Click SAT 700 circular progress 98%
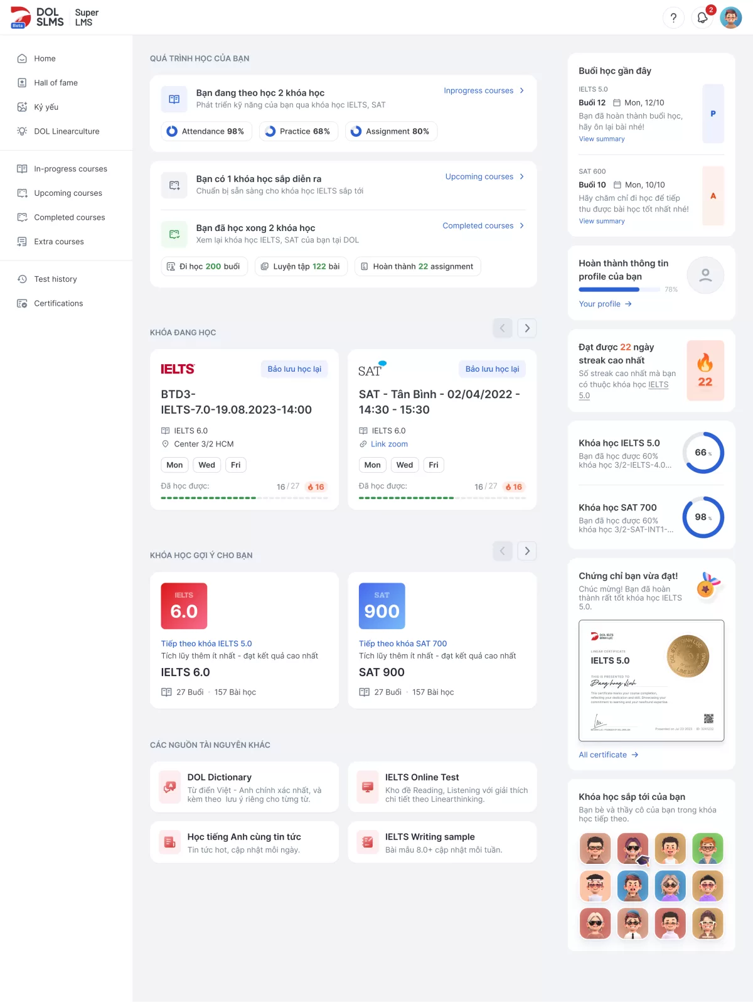The width and height of the screenshot is (753, 1002). pos(703,517)
